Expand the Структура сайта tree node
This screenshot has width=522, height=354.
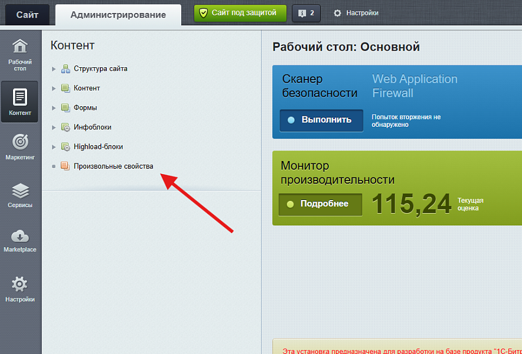pos(54,69)
